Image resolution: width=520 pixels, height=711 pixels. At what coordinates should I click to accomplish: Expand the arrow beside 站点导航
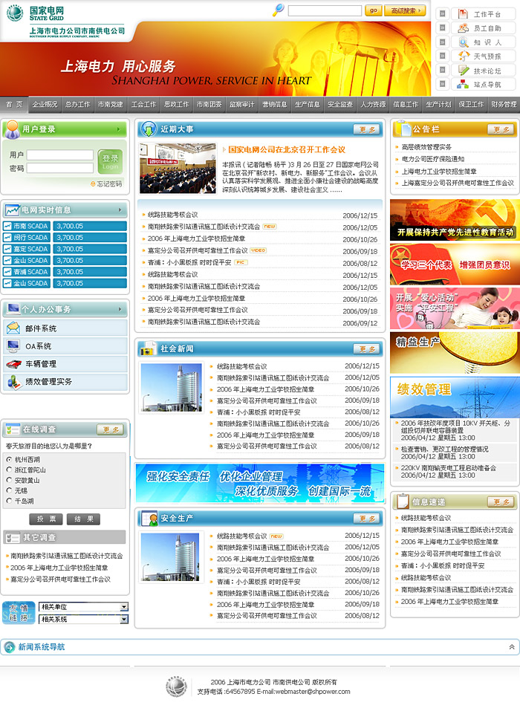pyautogui.click(x=442, y=85)
